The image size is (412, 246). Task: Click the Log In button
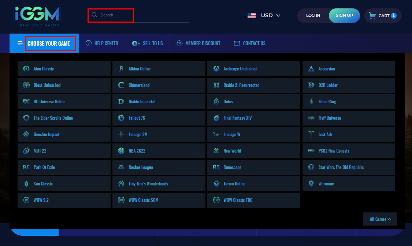click(313, 15)
